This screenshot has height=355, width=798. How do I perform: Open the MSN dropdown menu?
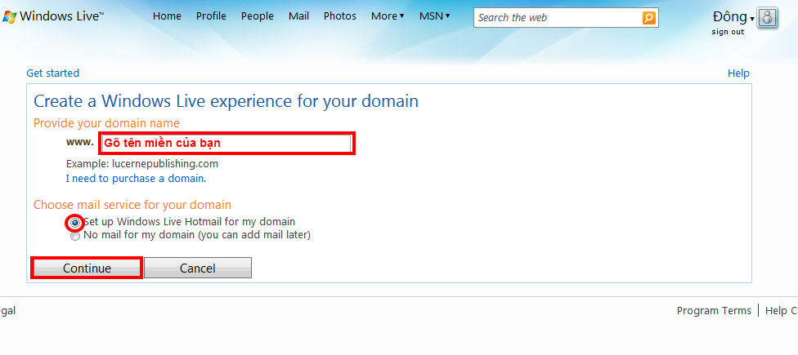434,16
